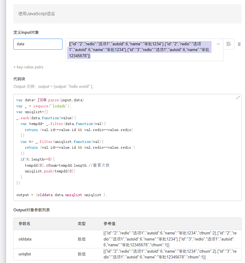Viewport: 245px width, 263px height.
Task: Click the '数组' type in uniqlist row
Action: 82,254
